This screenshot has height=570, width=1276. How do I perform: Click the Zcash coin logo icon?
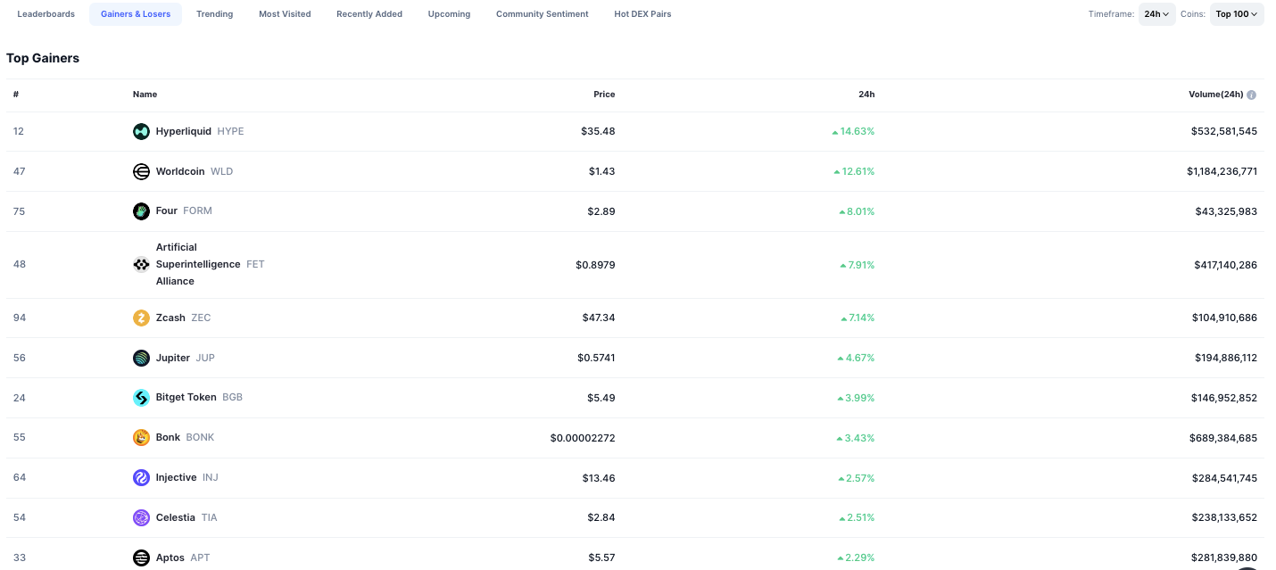click(x=141, y=318)
